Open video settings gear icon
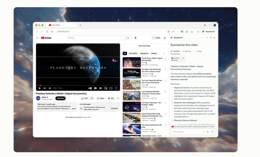The image size is (260, 157). pyautogui.click(x=101, y=88)
